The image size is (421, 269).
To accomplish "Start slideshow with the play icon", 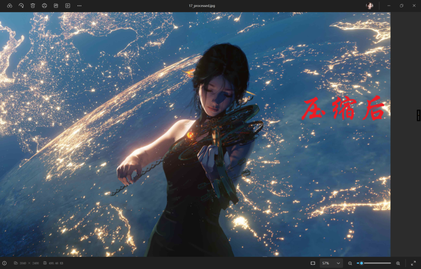I will click(x=68, y=5).
